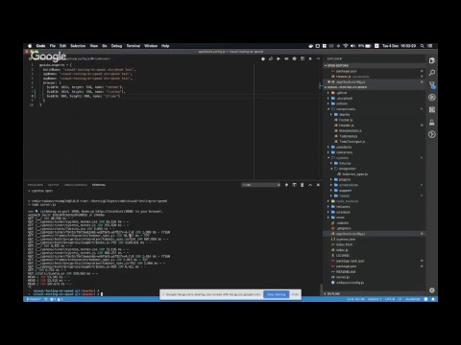Viewport: 461px width, 345px height.
Task: Open the more actions ellipsis in the editor toolbar
Action: pyautogui.click(x=318, y=58)
